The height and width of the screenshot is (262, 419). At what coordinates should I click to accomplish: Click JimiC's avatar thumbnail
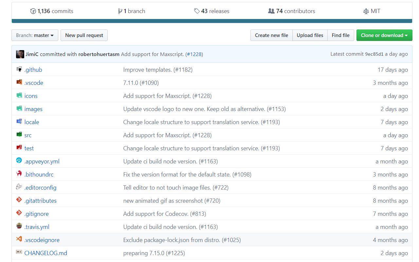click(20, 54)
